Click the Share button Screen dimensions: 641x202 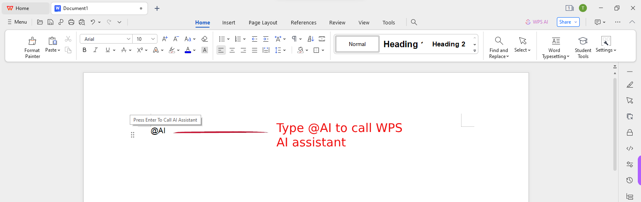pyautogui.click(x=568, y=22)
